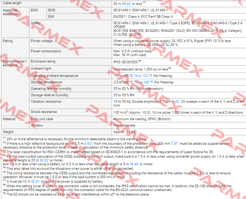This screenshot has height=199, width=246.
Task: Click the 32.81' conversion in footnote 7
Action: click(36, 182)
